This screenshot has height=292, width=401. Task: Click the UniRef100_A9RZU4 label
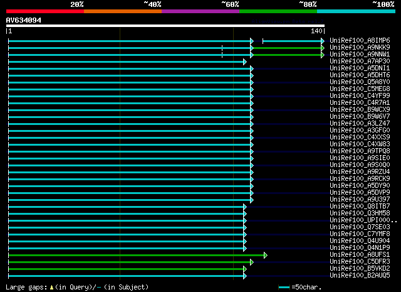(360, 172)
